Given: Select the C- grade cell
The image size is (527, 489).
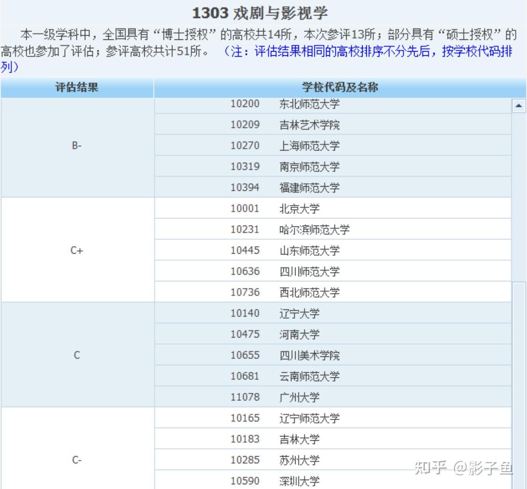Looking at the screenshot, I should (77, 448).
